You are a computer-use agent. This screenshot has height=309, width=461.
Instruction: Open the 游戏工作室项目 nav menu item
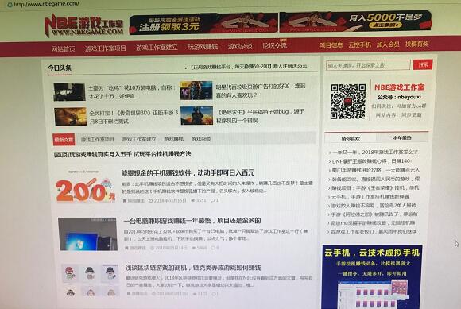point(105,48)
